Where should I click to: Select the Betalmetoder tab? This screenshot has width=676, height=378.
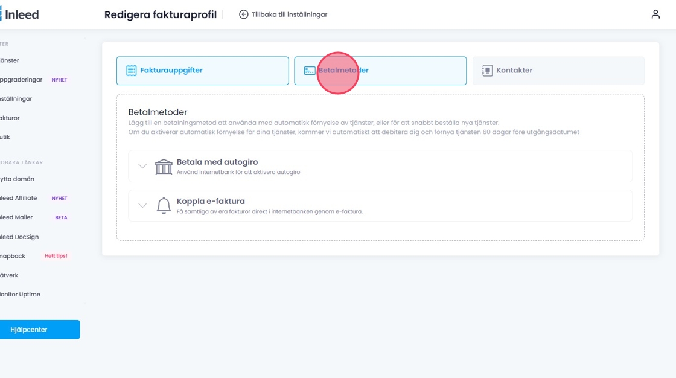(x=380, y=71)
